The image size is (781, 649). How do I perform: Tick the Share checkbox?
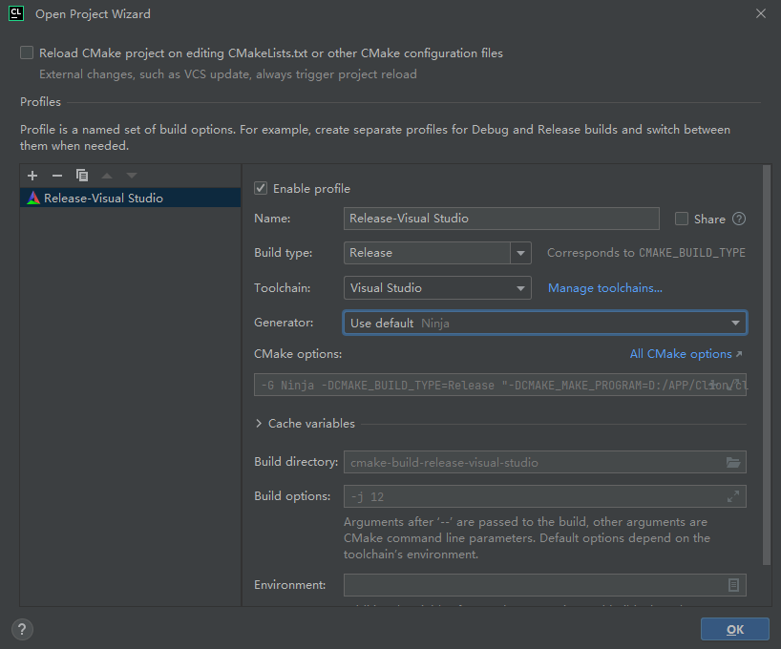tap(682, 219)
